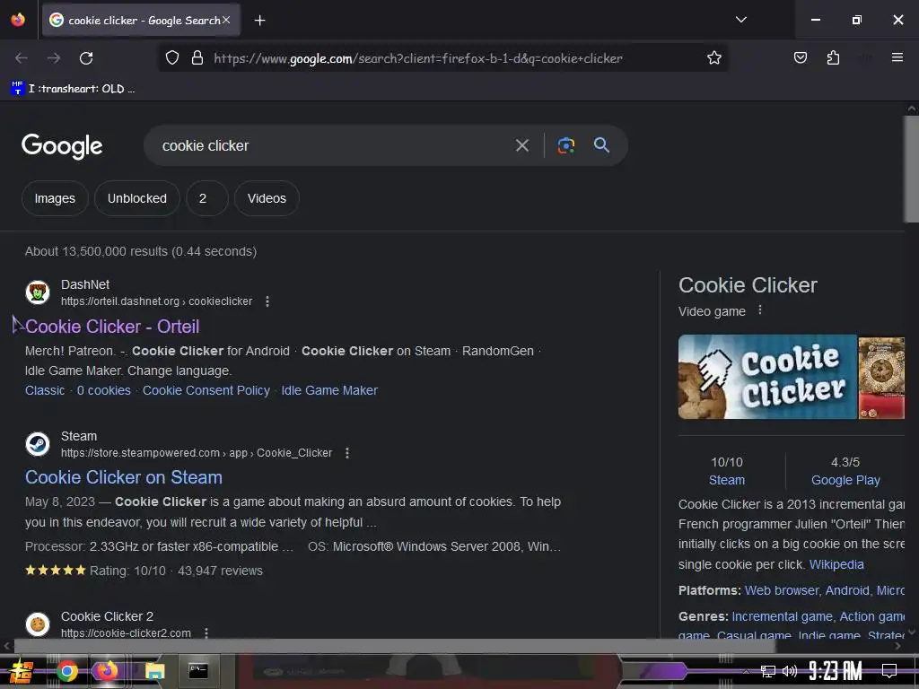This screenshot has height=689, width=919.
Task: Bookmark this page with the star icon
Action: pyautogui.click(x=713, y=58)
